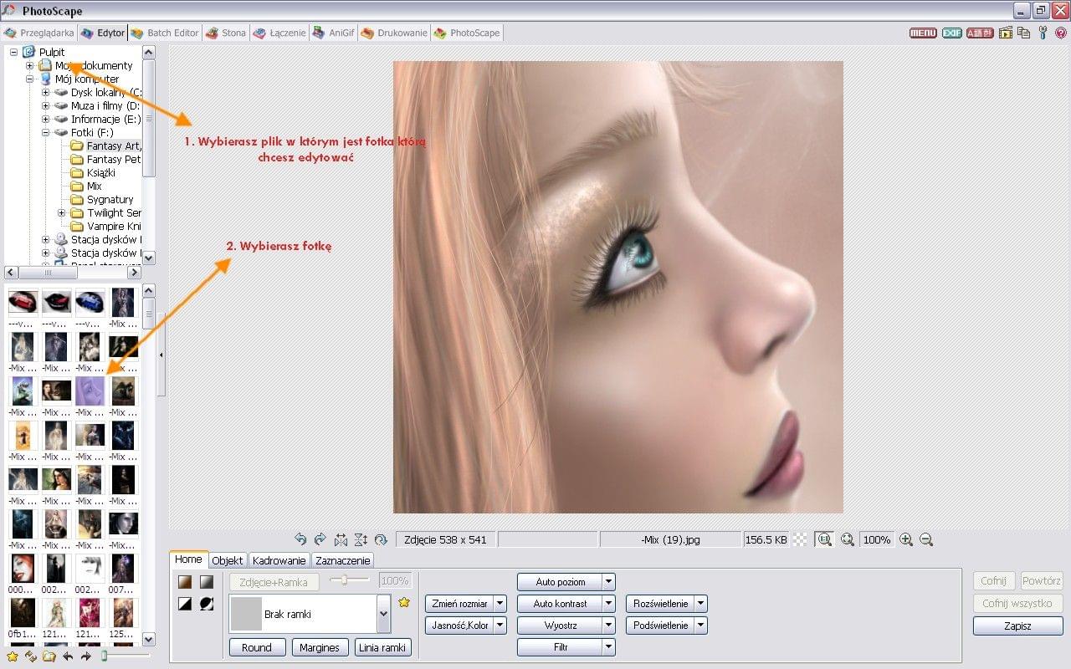Click the Round button

click(x=257, y=647)
